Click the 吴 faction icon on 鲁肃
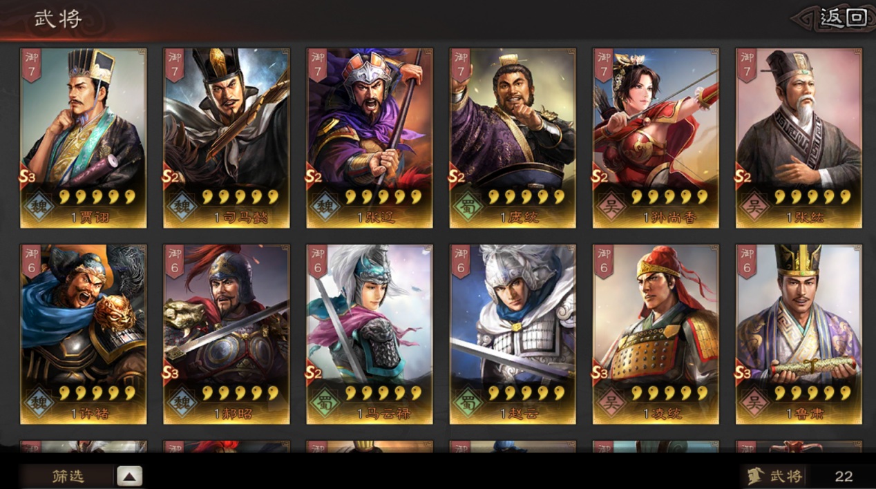This screenshot has width=876, height=489. click(754, 402)
